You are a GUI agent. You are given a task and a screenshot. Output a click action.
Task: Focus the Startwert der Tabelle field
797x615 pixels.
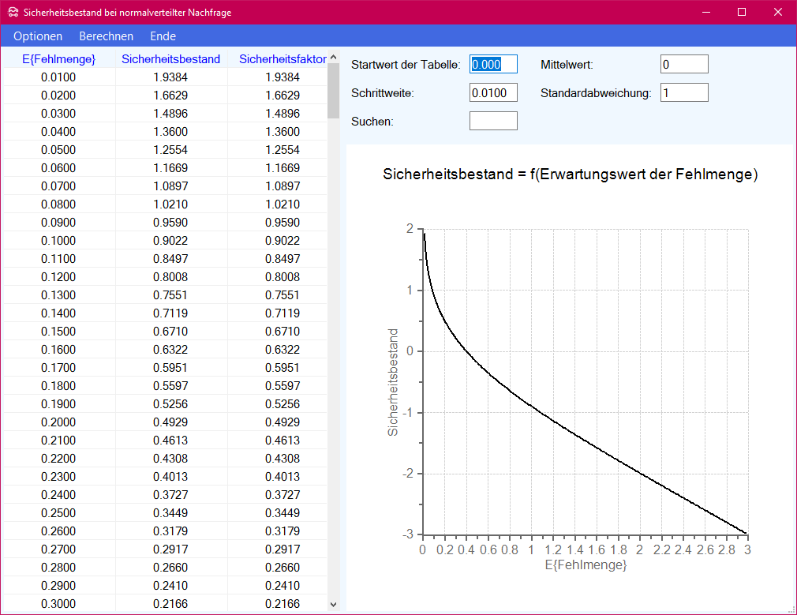pos(493,65)
